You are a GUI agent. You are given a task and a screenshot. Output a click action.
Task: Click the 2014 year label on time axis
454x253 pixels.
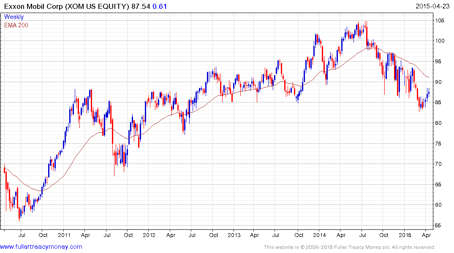(x=319, y=235)
